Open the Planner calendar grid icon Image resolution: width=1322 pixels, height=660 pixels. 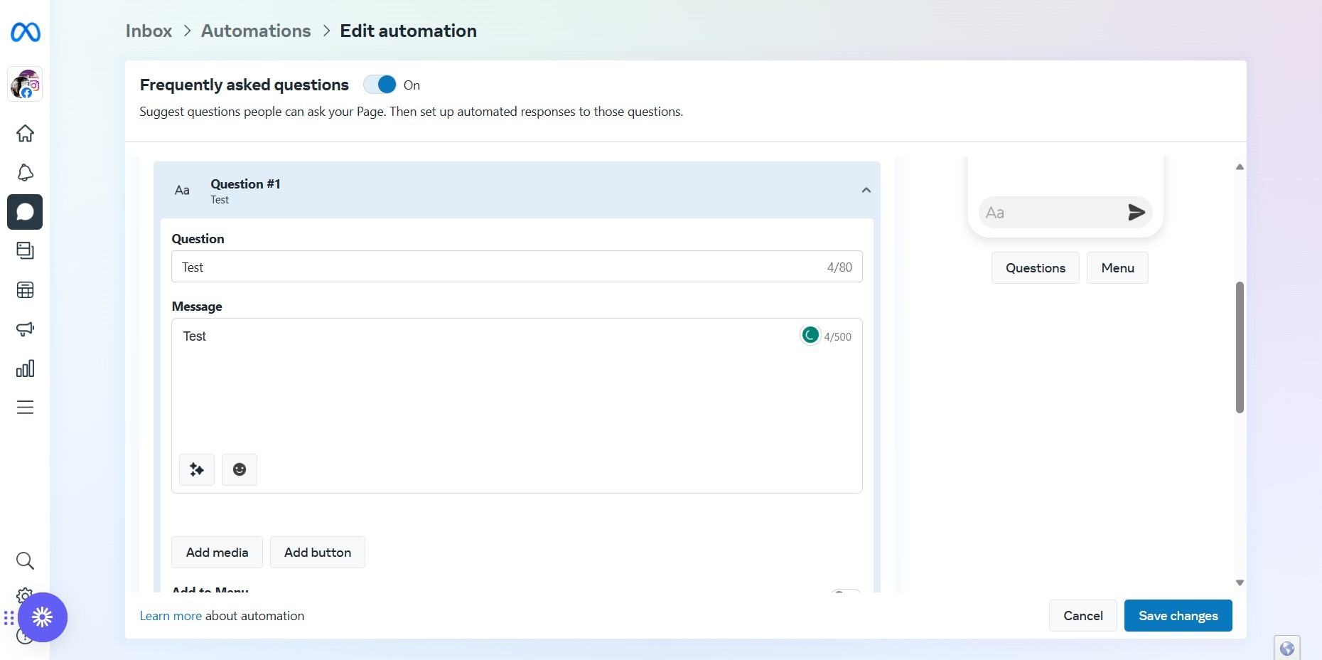pos(25,290)
